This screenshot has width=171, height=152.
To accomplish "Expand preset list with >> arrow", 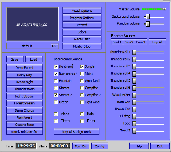I will [x=54, y=46].
